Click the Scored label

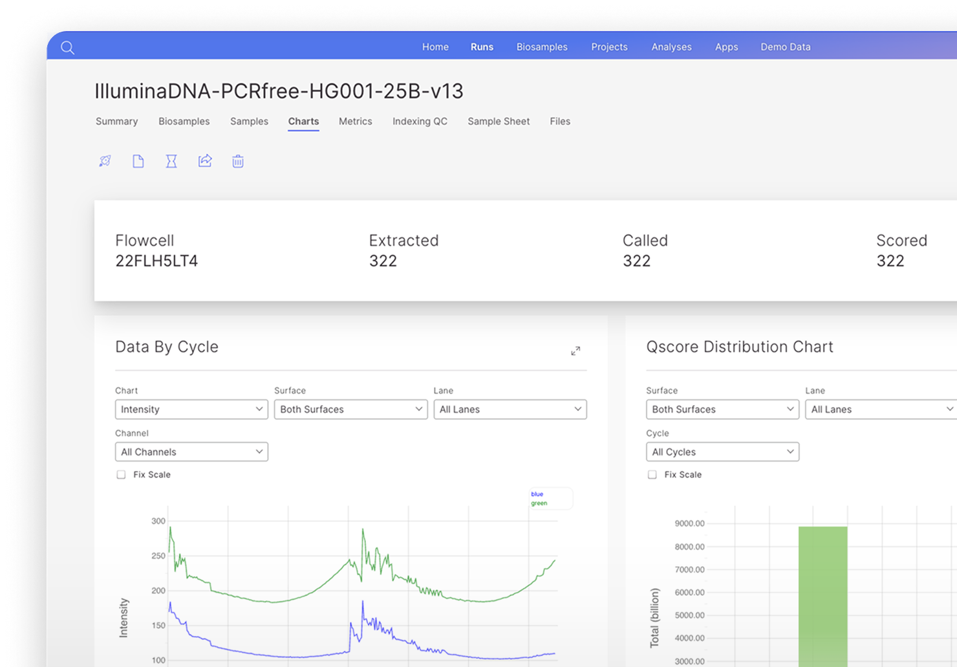pyautogui.click(x=902, y=241)
